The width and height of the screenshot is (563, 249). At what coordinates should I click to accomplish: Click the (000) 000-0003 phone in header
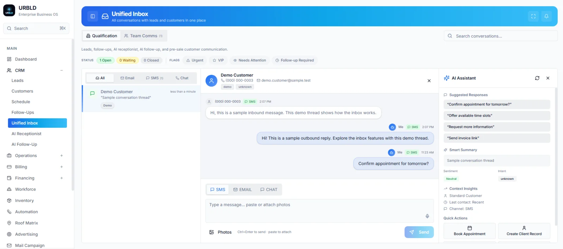[239, 80]
